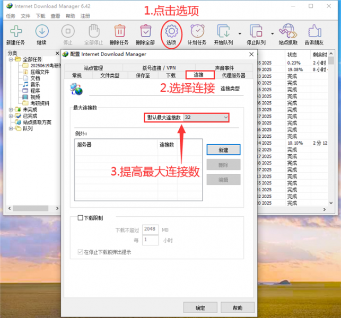The width and height of the screenshot is (341, 318).
Task: Click the 帮助 button in dialog
Action: (x=238, y=307)
